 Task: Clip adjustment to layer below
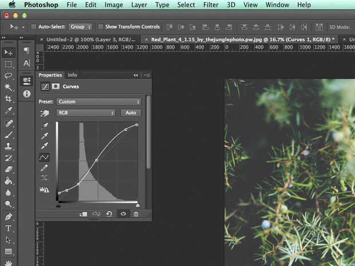pyautogui.click(x=83, y=214)
